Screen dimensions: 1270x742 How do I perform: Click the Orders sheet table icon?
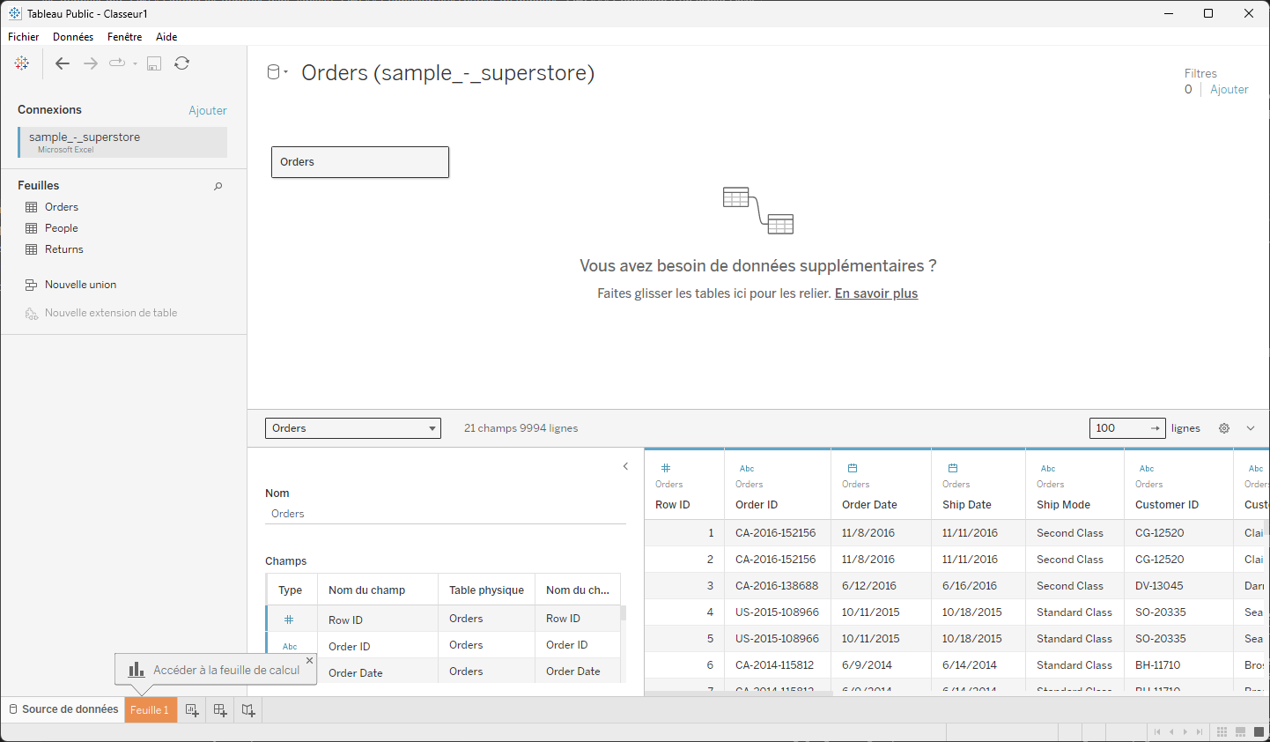point(32,207)
